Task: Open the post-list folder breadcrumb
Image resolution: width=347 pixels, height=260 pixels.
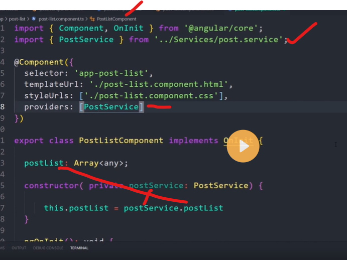Action: [x=18, y=19]
